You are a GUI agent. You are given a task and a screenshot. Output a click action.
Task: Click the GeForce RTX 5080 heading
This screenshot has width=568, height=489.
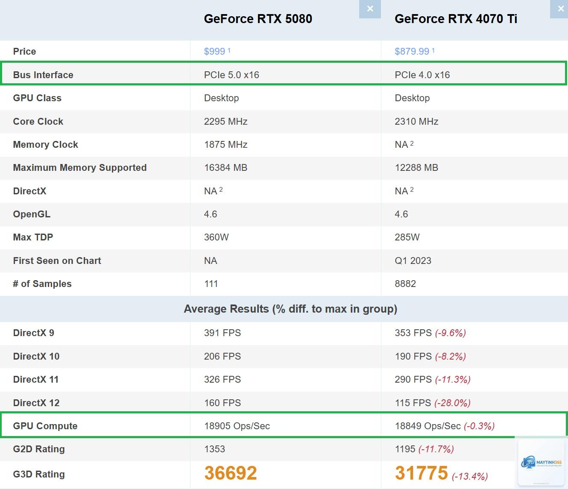click(258, 19)
